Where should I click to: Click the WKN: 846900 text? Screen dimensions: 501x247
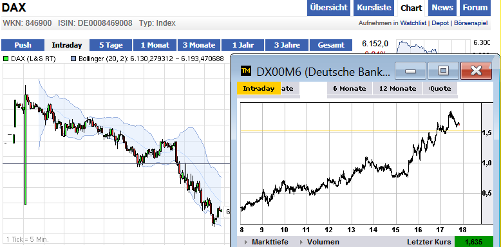[x=27, y=23]
